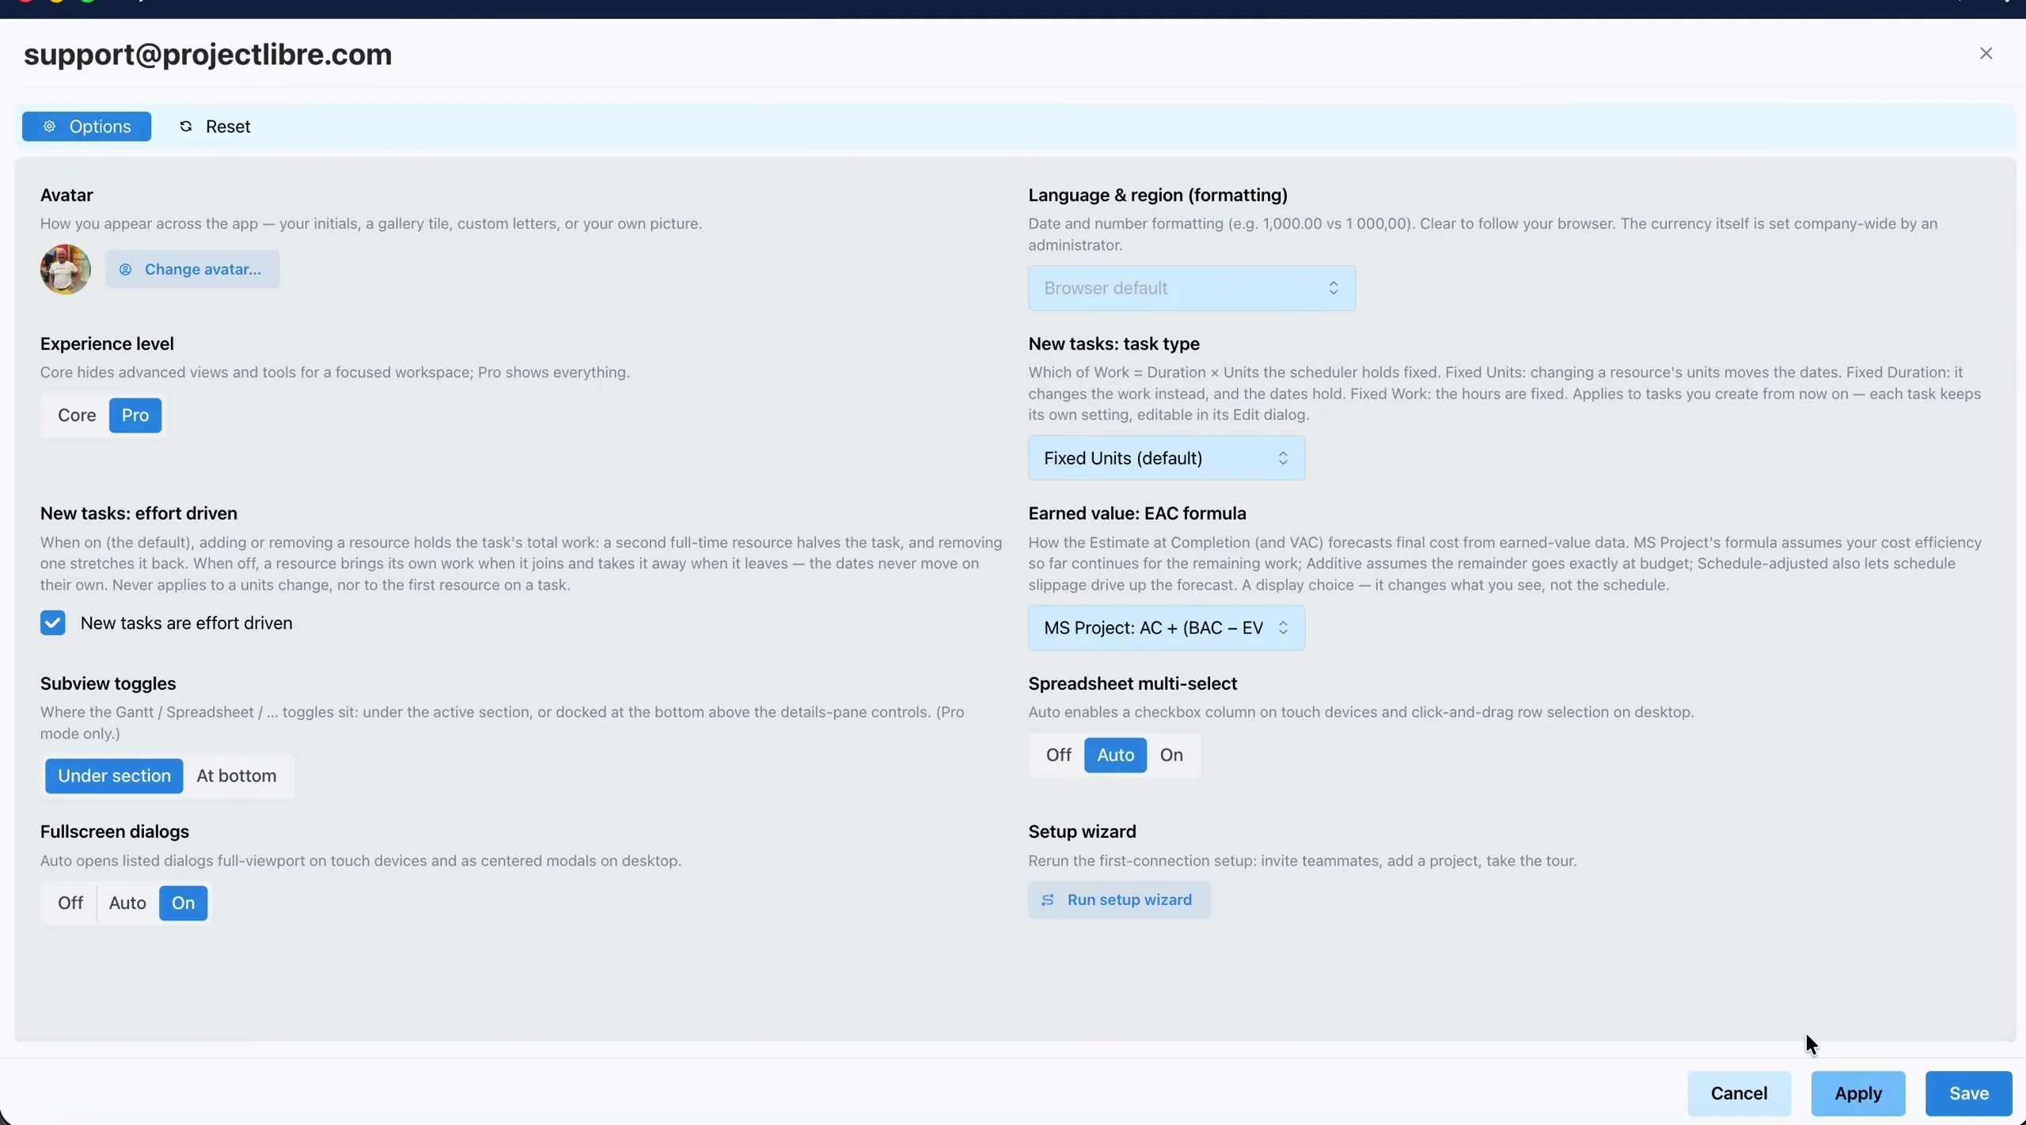The image size is (2026, 1125).
Task: Open the MS Project EAC formula dropdown
Action: click(1167, 628)
